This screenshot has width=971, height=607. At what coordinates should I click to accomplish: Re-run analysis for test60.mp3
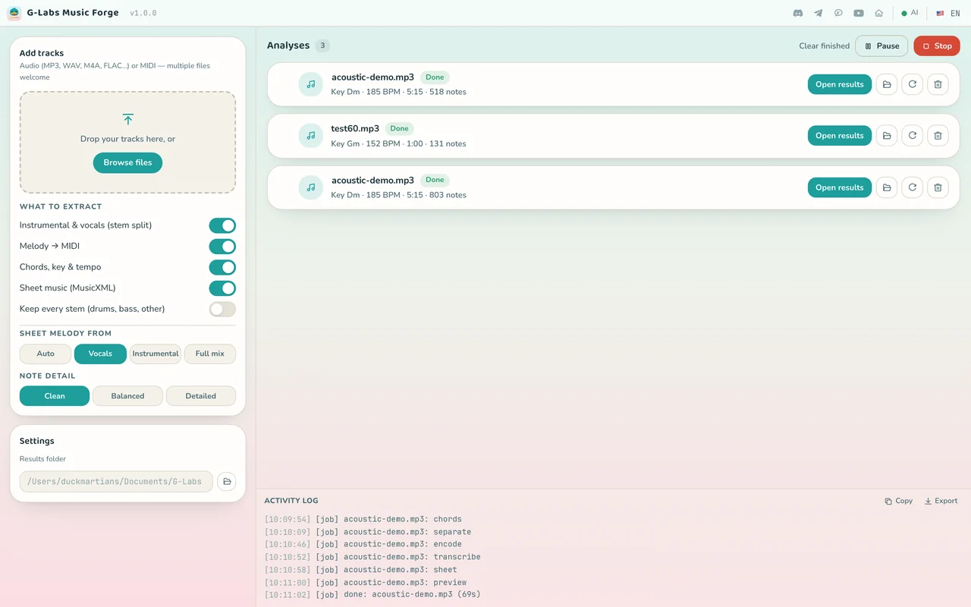tap(913, 136)
